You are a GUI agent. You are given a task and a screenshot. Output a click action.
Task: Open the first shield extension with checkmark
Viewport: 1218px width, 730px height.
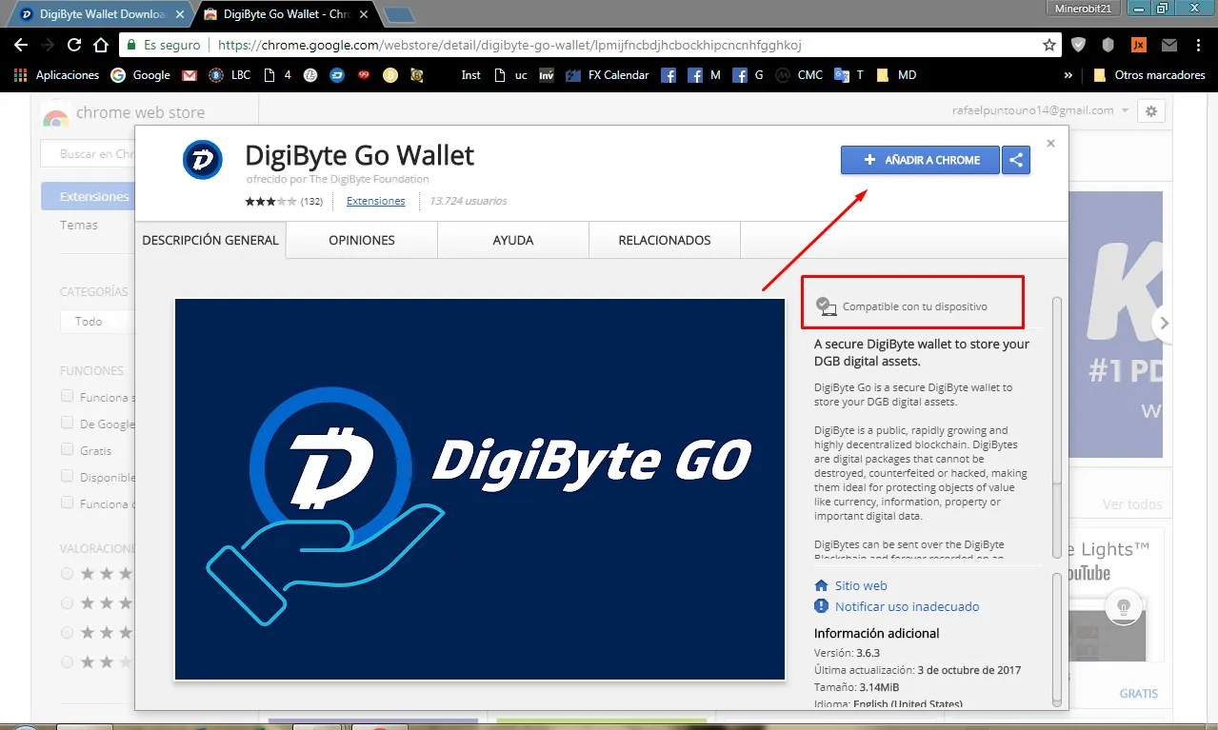pos(1078,45)
